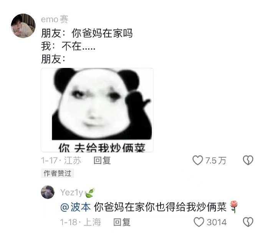Open username Yez1y
Viewport: 265px width, 234px height.
[72, 192]
